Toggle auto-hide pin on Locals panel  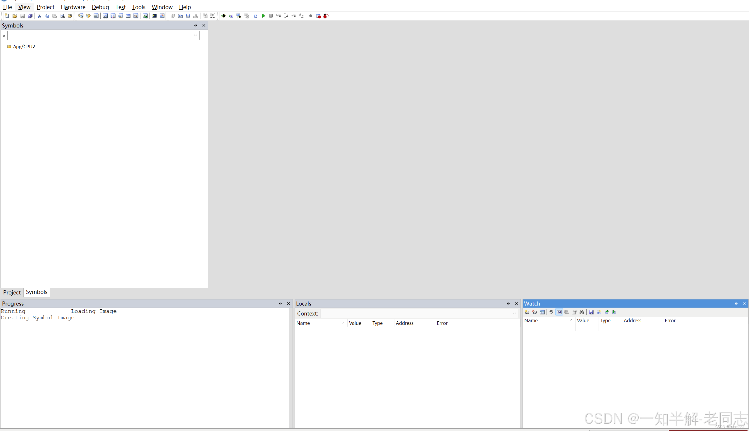click(x=508, y=304)
